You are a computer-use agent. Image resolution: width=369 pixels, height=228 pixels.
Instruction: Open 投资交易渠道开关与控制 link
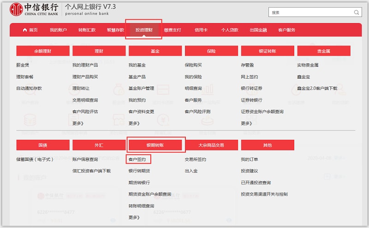[264, 194]
